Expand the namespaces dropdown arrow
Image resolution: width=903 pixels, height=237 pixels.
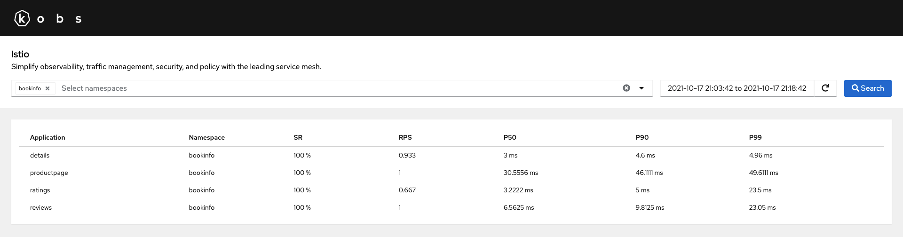[642, 88]
